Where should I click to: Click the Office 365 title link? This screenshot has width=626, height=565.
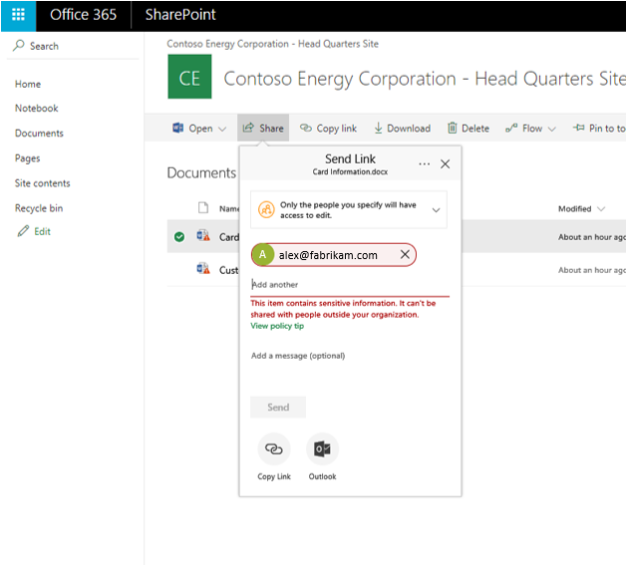tap(83, 15)
